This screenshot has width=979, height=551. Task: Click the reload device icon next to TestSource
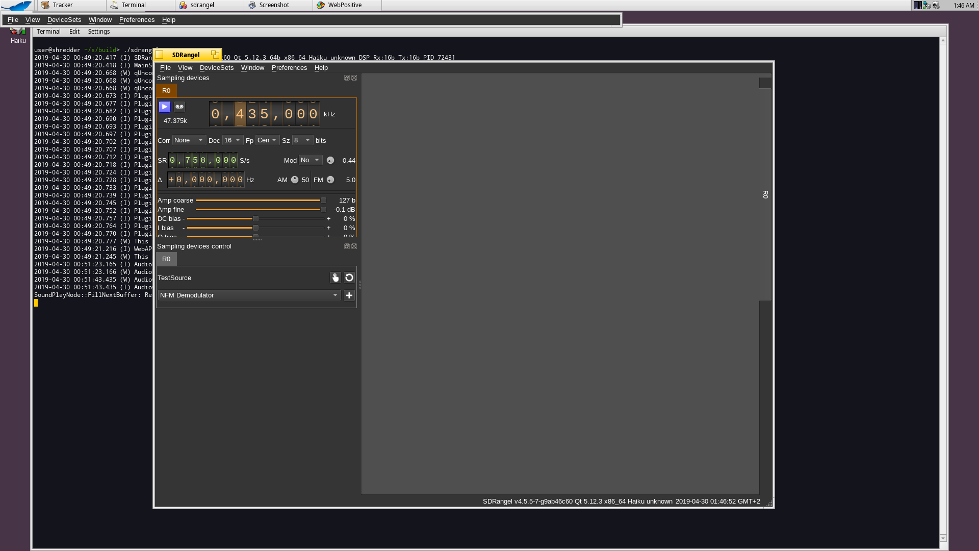click(349, 278)
